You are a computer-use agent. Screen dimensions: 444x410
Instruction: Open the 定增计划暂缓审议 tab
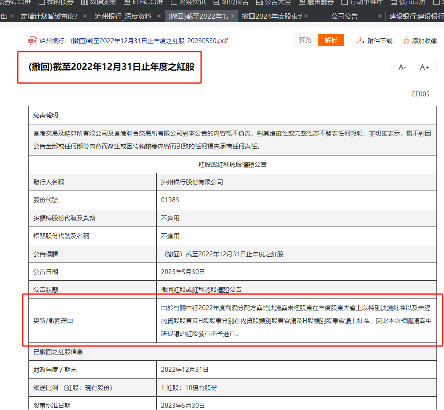(x=49, y=16)
